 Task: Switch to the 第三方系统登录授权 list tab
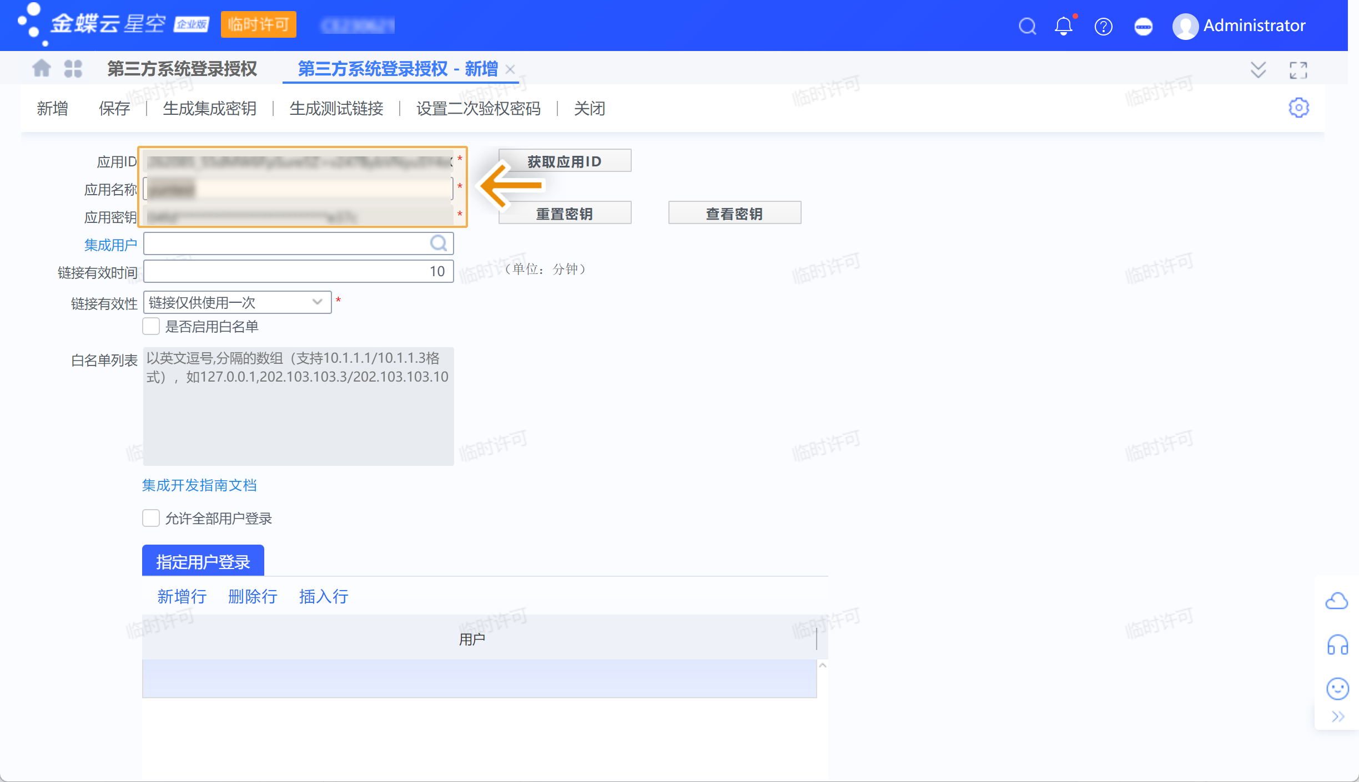(182, 69)
